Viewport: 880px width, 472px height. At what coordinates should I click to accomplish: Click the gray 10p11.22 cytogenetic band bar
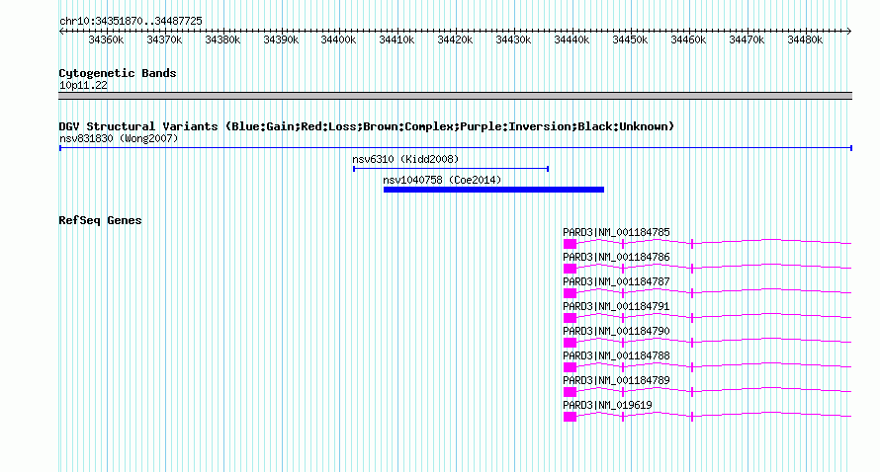pyautogui.click(x=455, y=96)
